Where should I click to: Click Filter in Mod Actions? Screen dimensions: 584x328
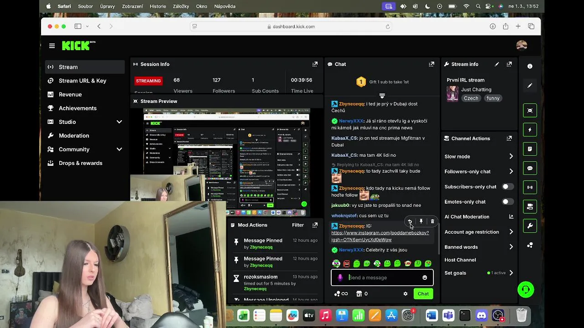(x=298, y=225)
